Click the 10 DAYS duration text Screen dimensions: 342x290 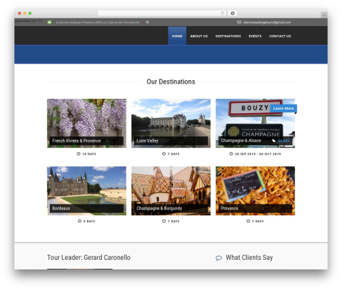point(89,154)
